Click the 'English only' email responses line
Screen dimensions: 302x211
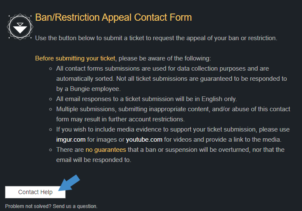[146, 99]
